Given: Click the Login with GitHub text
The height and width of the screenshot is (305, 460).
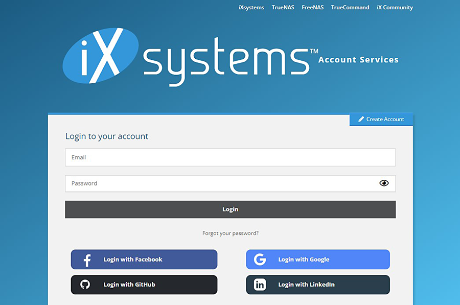Looking at the screenshot, I should coord(129,285).
